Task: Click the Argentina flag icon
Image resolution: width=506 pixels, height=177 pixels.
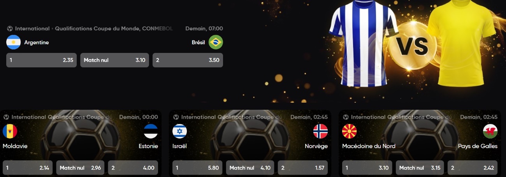Action: [14, 42]
